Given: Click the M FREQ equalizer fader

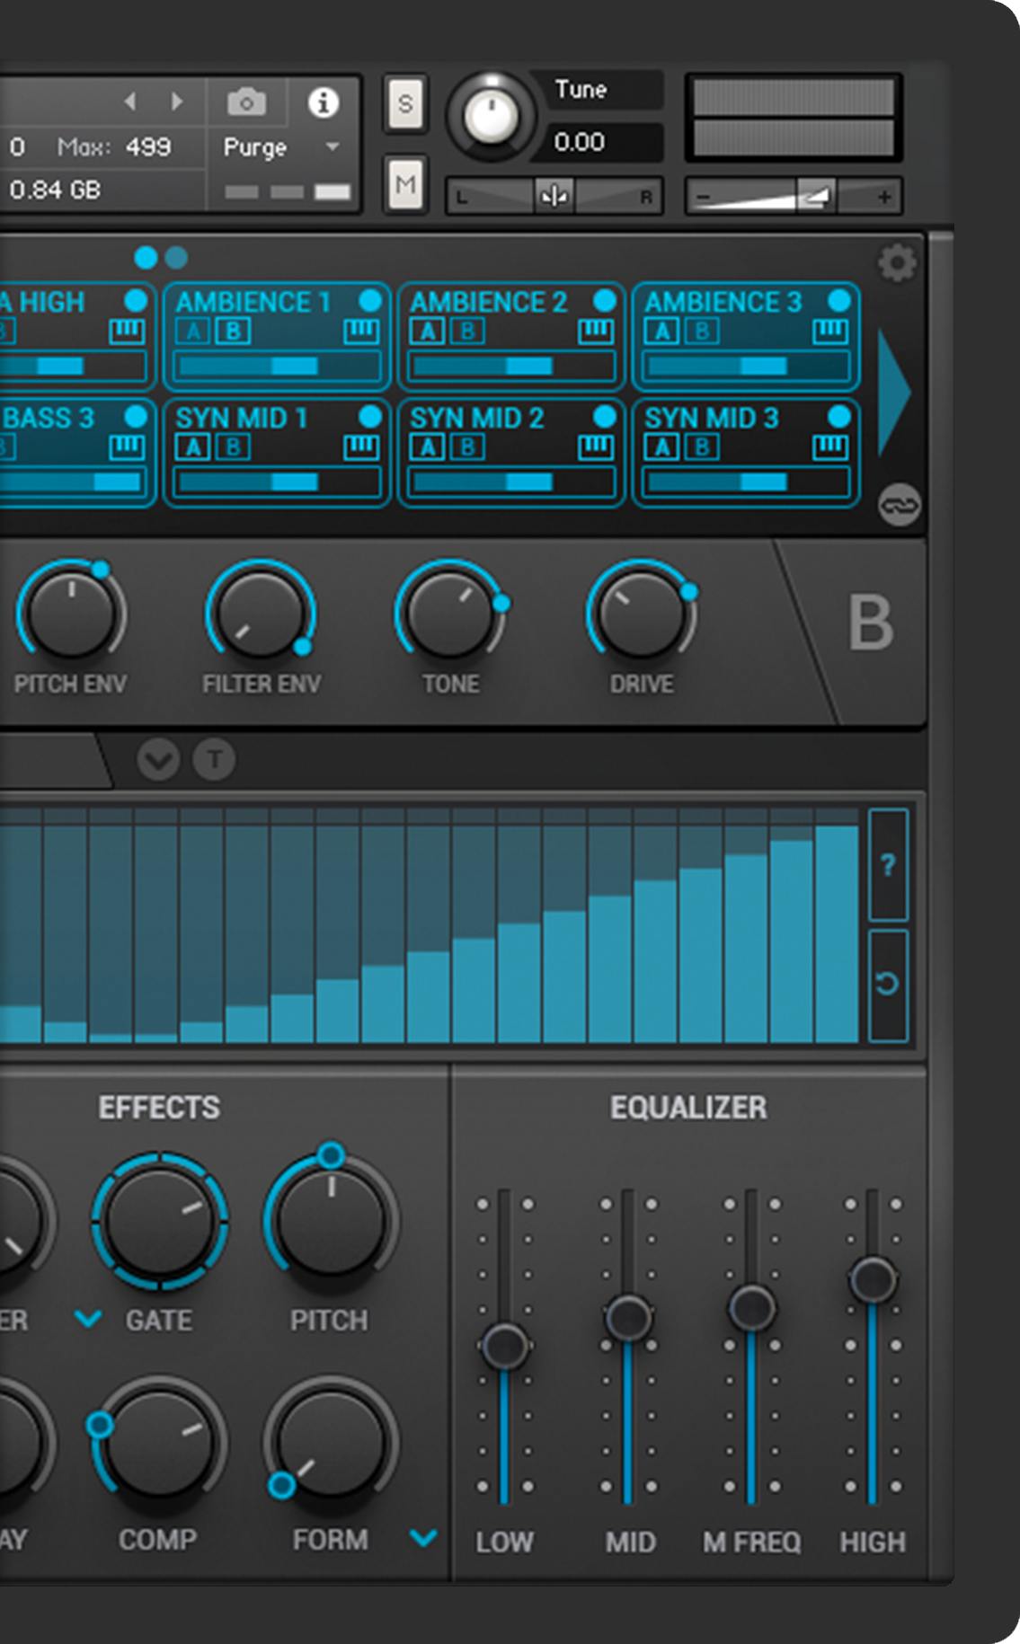Looking at the screenshot, I should click(751, 1307).
